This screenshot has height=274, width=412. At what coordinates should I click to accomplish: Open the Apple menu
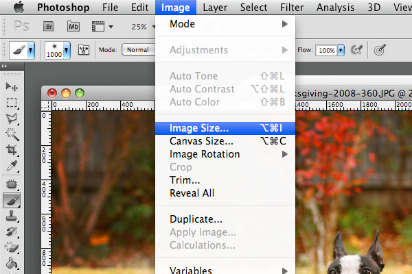point(19,7)
